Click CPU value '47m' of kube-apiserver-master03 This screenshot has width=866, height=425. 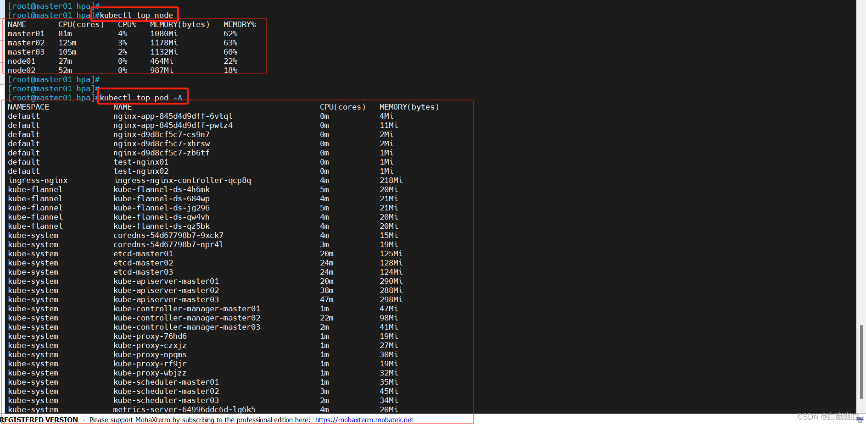point(327,299)
